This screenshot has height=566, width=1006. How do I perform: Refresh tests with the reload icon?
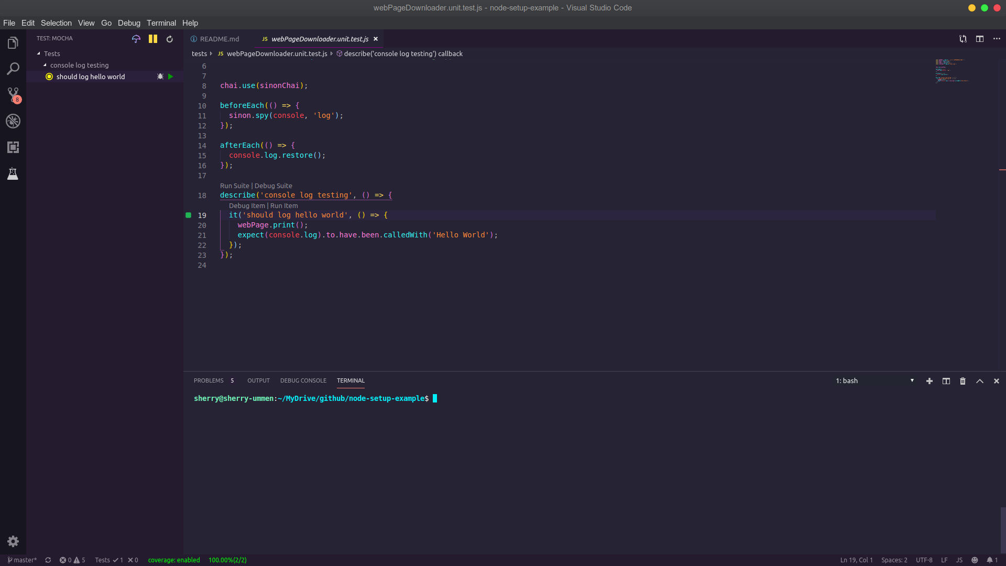pos(170,39)
